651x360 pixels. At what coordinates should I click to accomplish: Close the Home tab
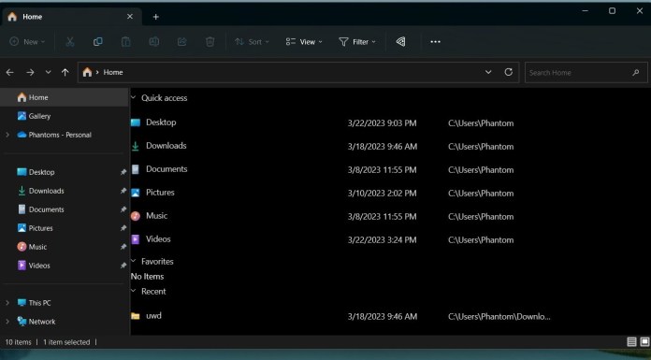click(130, 17)
